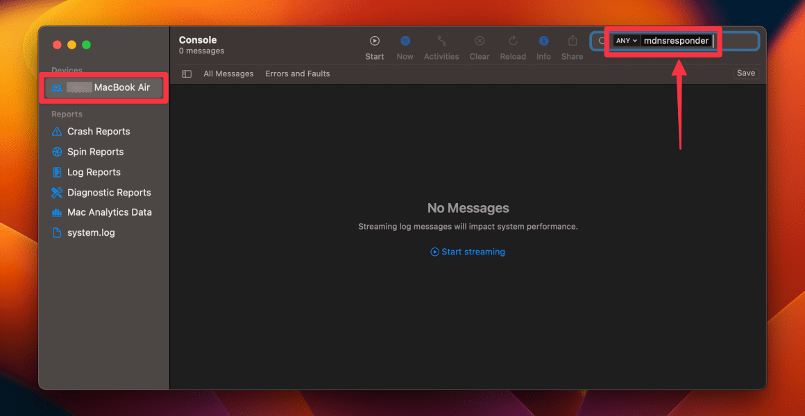
Task: Open the ANY search filter dropdown
Action: [x=625, y=40]
